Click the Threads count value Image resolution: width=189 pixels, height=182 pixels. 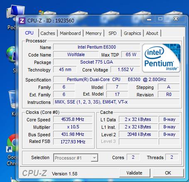point(172,157)
